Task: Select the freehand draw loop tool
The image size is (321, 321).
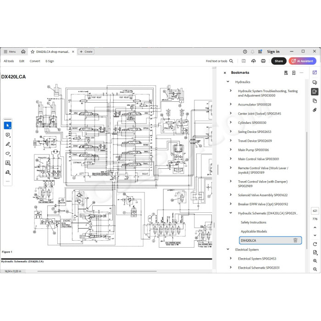Action: [x=8, y=154]
